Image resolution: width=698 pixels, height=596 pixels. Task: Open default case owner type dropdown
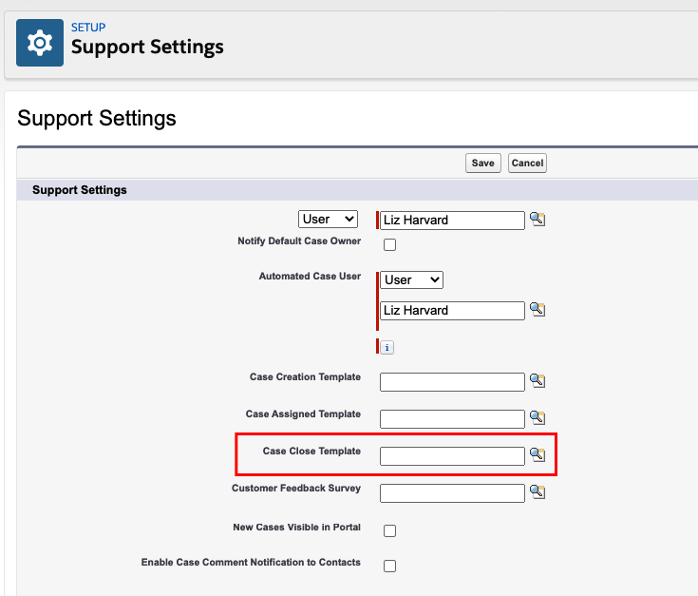coord(328,220)
